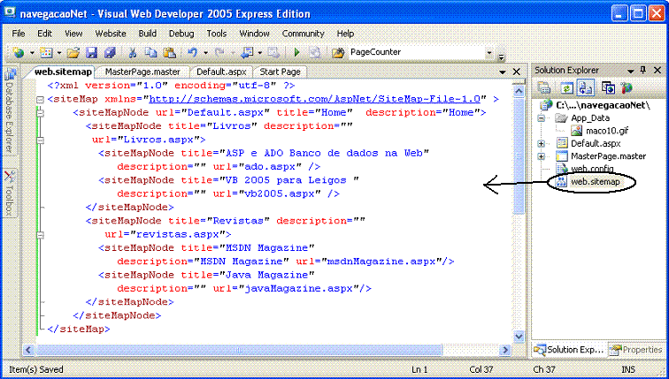Open the PageCounter find combo box dropdown
The height and width of the screenshot is (379, 669).
point(489,53)
